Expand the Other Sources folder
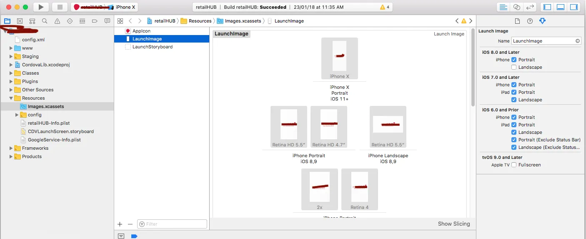The width and height of the screenshot is (586, 239). [11, 90]
